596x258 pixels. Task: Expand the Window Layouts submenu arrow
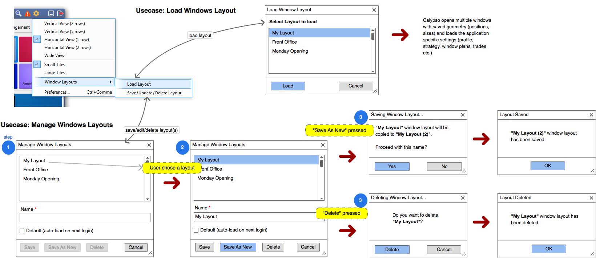[x=110, y=82]
